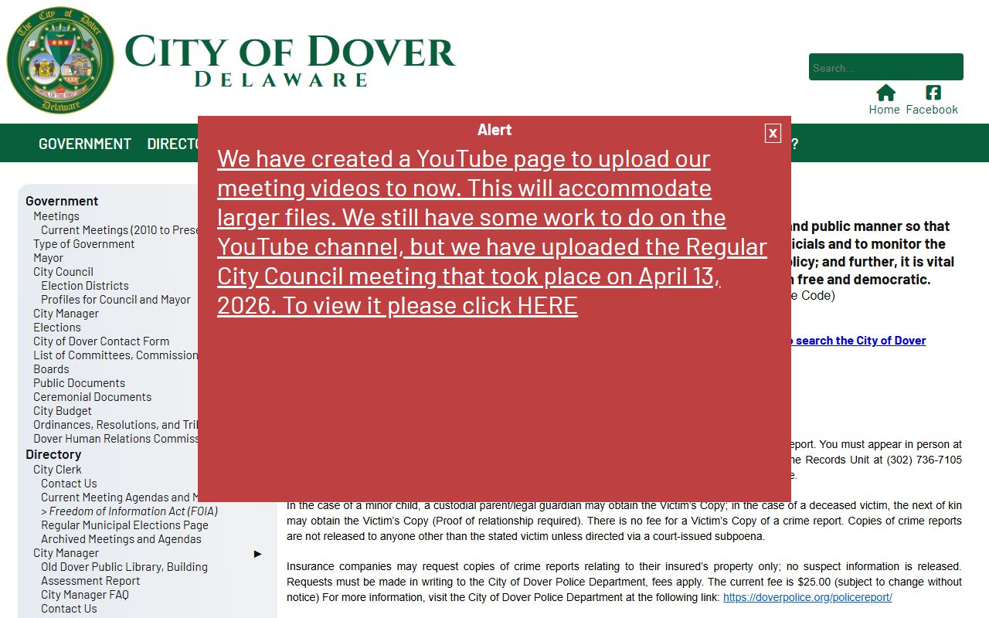Open YouTube meeting video alert link
This screenshot has height=618, width=989.
492,232
